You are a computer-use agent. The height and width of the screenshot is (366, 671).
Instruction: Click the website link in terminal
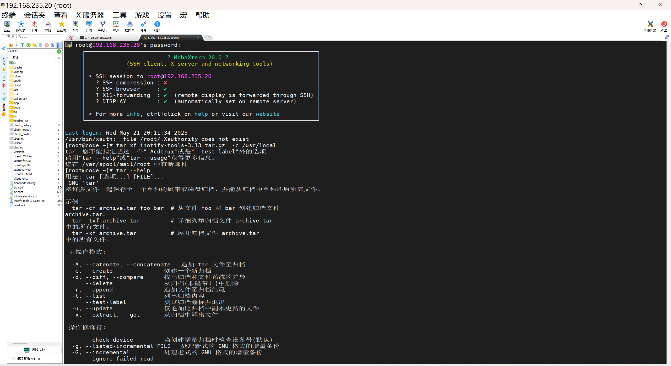[267, 114]
